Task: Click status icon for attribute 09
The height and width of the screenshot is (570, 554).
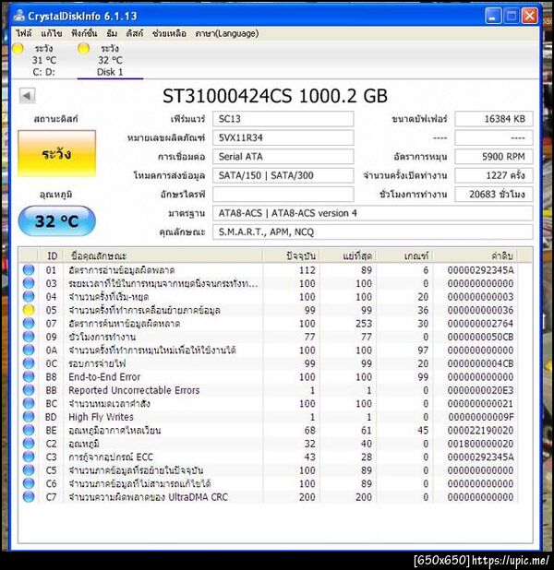Action: [x=29, y=337]
